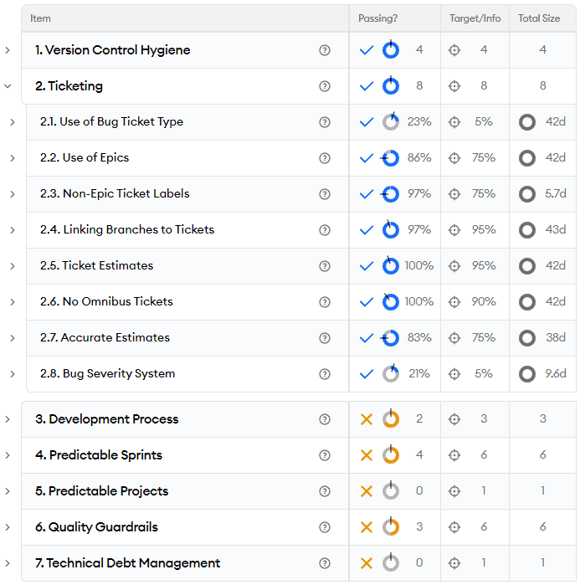
Task: Expand the No Omnibus Tickets row
Action: [x=13, y=302]
